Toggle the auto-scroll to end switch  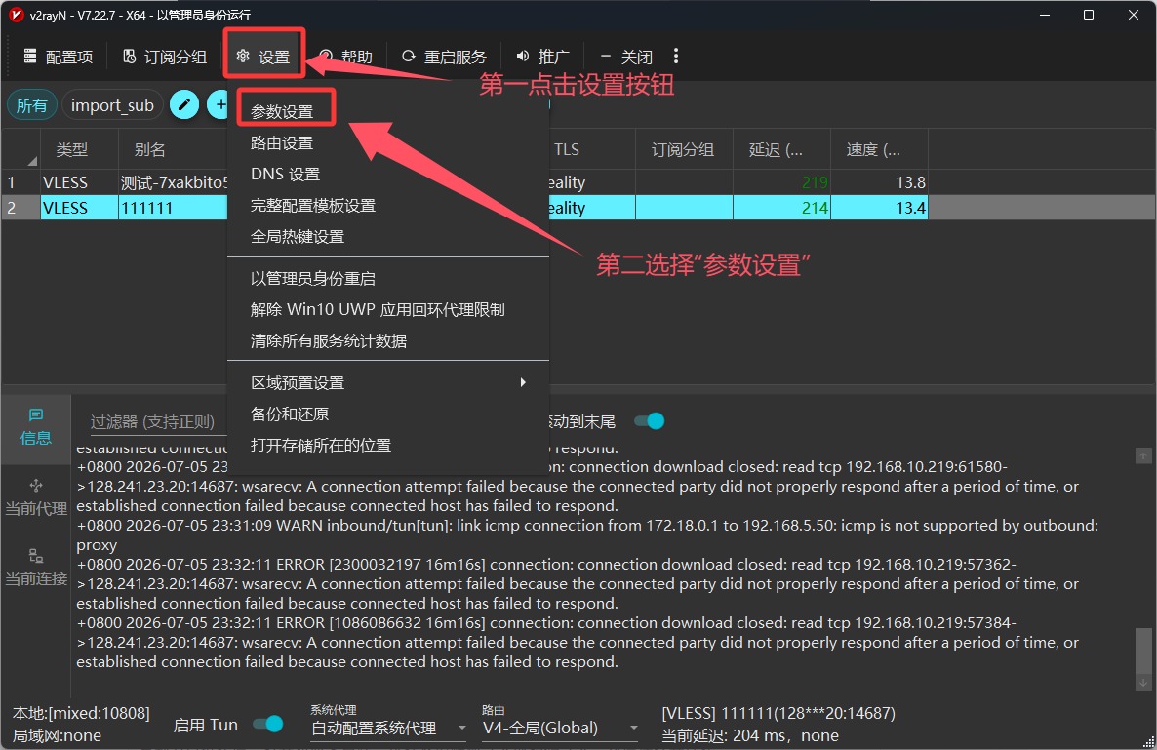pos(650,421)
